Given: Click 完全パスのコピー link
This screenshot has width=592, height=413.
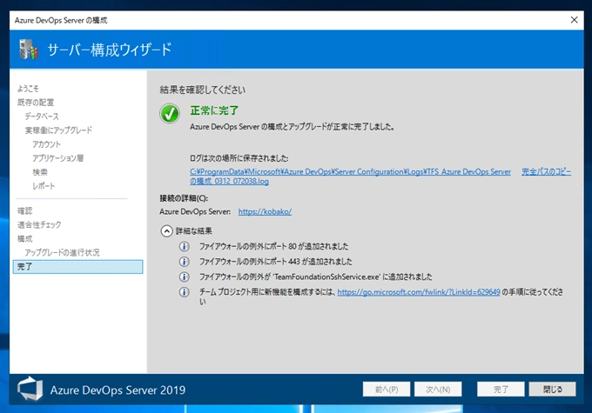Looking at the screenshot, I should click(x=546, y=171).
